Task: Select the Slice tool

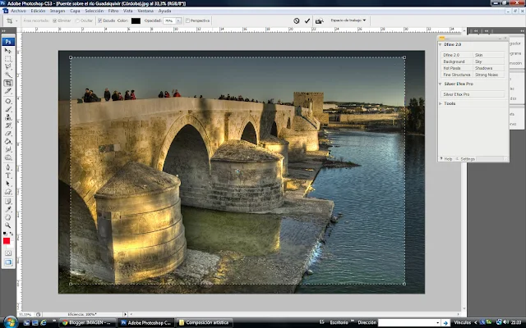Action: [8, 91]
